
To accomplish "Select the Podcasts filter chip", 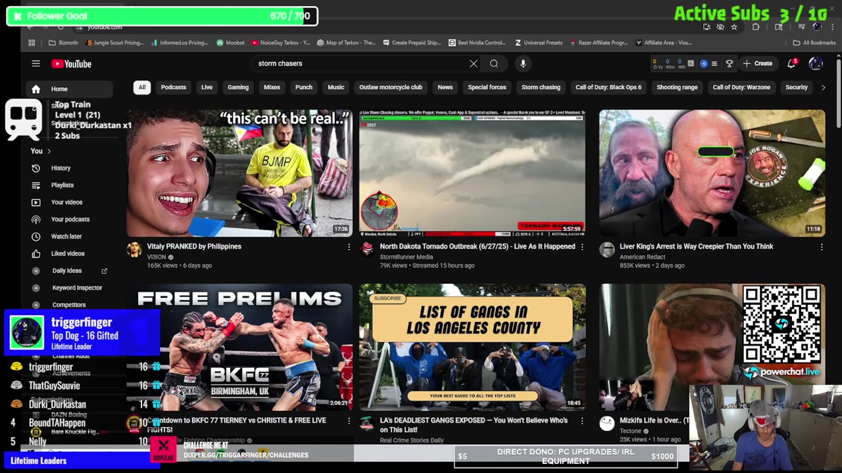I will pyautogui.click(x=174, y=87).
